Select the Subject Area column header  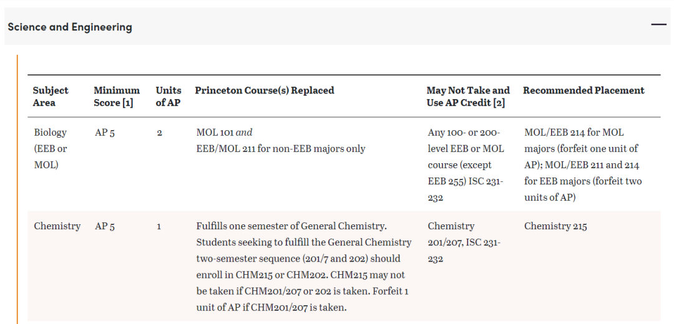(51, 97)
